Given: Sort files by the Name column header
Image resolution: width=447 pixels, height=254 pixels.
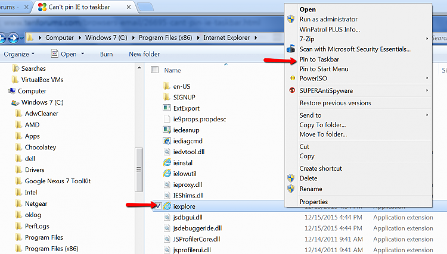Looking at the screenshot, I should click(x=172, y=70).
